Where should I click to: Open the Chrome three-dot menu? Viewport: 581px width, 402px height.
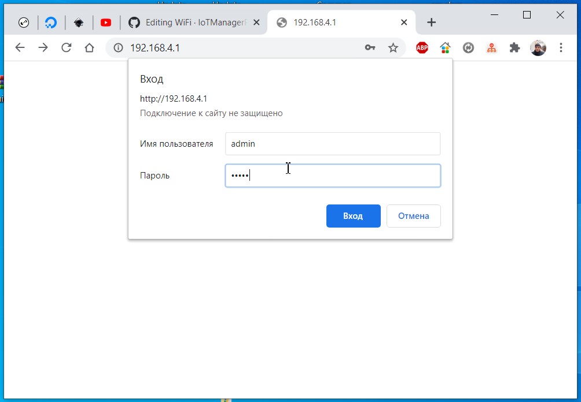pos(561,48)
